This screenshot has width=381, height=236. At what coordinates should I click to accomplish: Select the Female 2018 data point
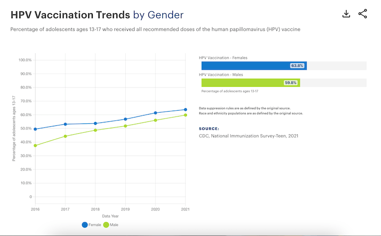(95, 123)
